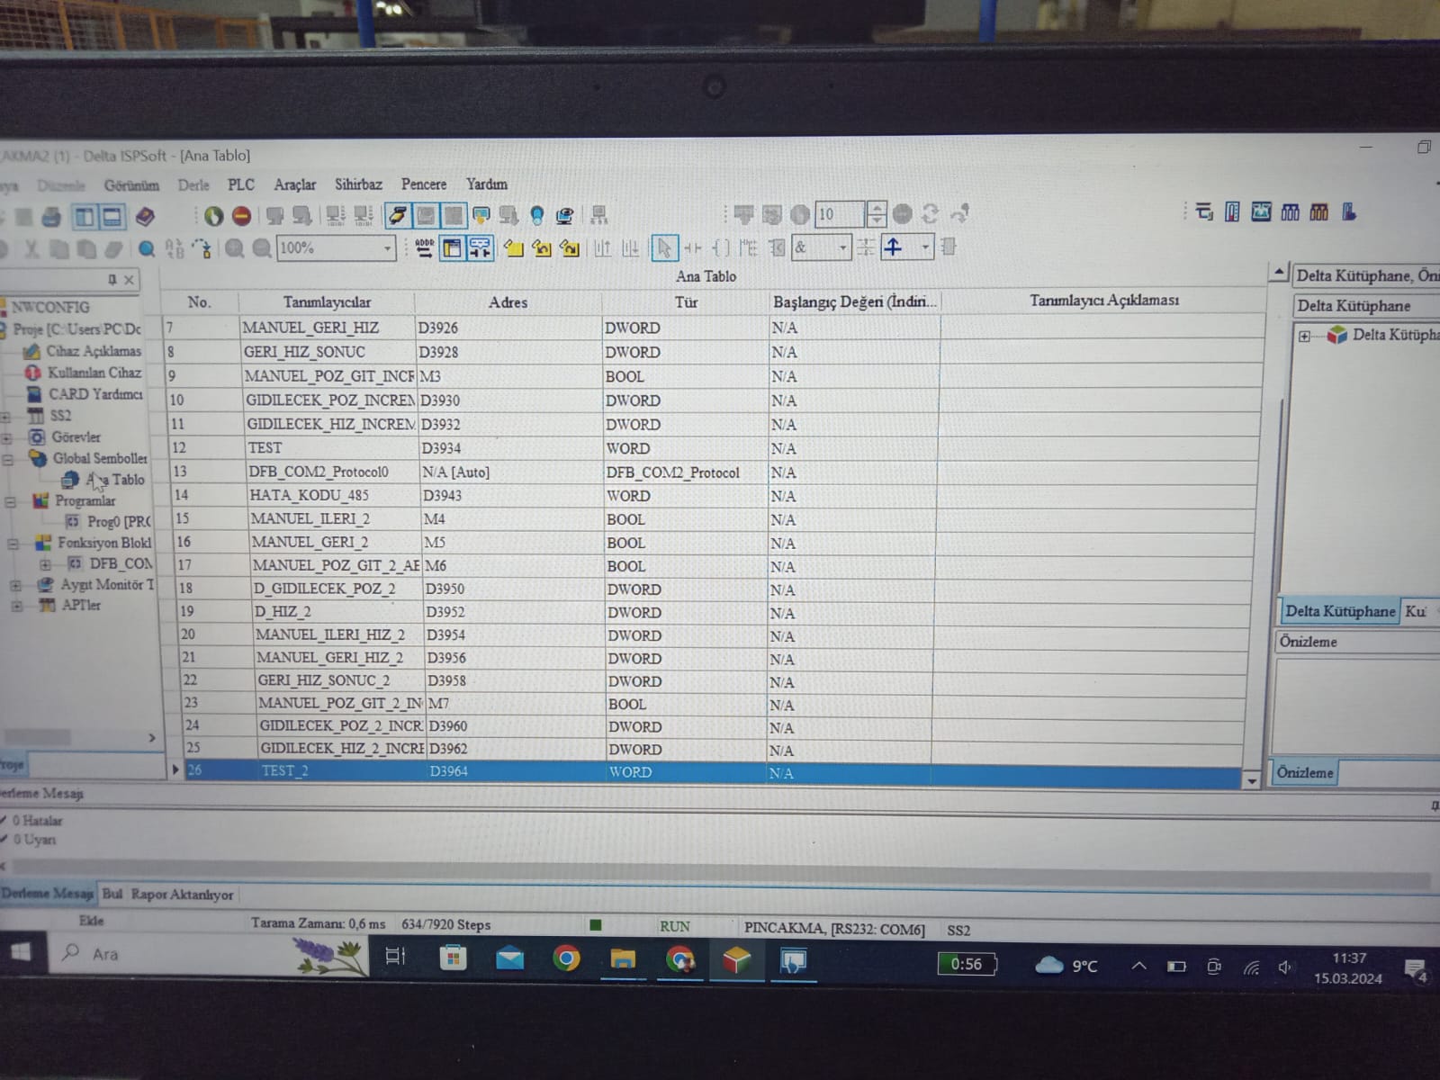Image resolution: width=1440 pixels, height=1080 pixels.
Task: Click the stepper arrows beside value 10
Action: (876, 214)
